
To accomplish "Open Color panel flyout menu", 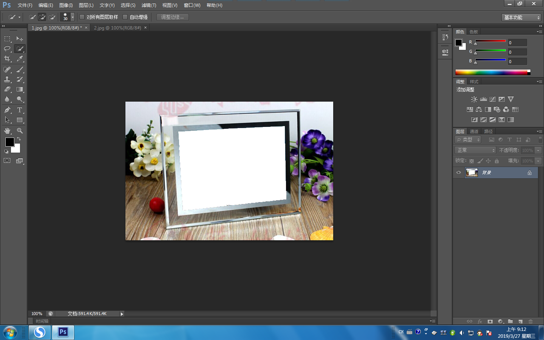I will tap(539, 32).
